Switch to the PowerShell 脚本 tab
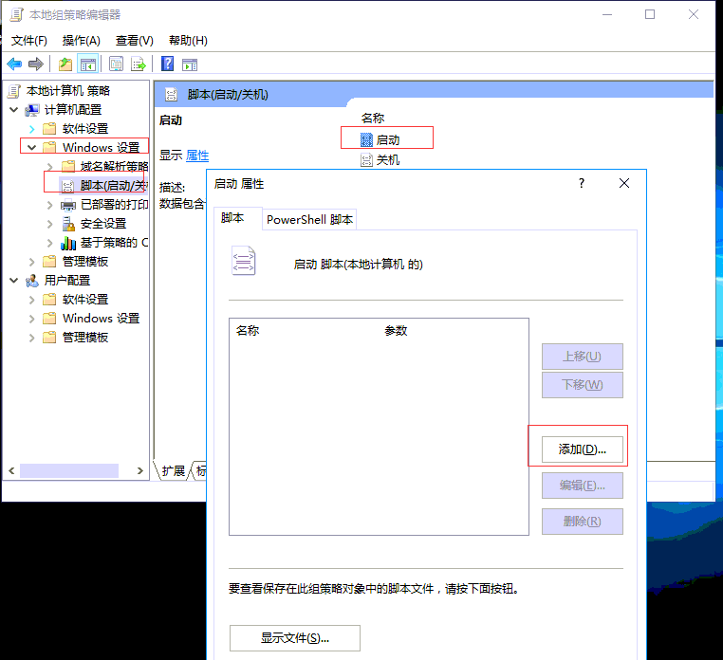Viewport: 723px width, 660px height. pyautogui.click(x=309, y=219)
